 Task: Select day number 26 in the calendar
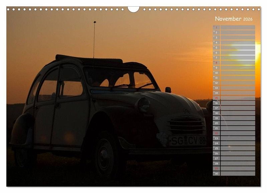(216, 153)
